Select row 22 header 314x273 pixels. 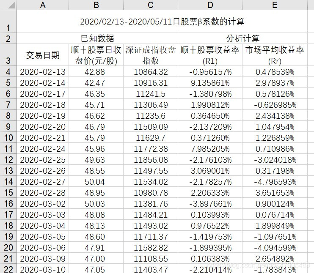pos(8,268)
